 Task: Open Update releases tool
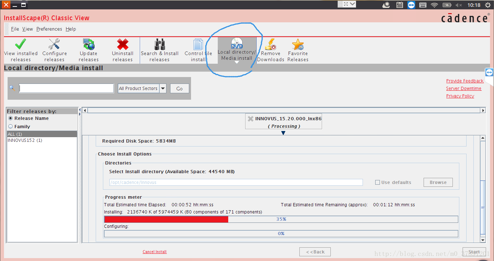click(x=88, y=50)
